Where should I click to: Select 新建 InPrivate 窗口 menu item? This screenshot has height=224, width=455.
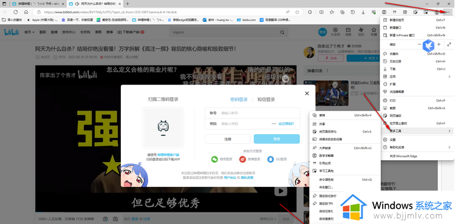pos(417,35)
